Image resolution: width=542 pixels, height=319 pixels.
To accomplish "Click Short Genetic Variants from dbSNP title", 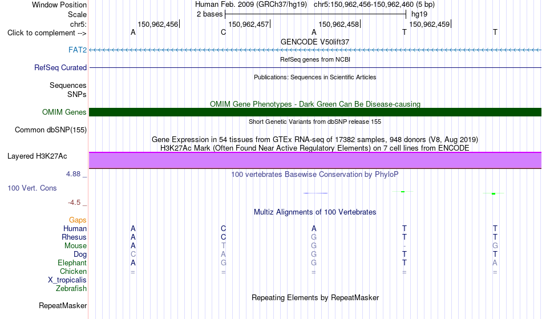I will click(x=315, y=122).
